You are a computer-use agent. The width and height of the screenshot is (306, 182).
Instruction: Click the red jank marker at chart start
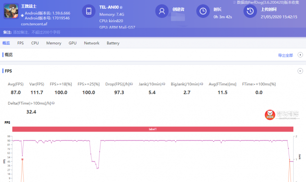(23, 159)
